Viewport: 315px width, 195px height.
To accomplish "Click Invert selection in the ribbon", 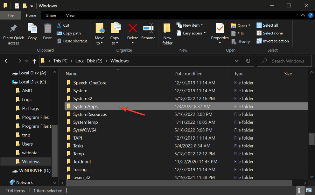I will pyautogui.click(x=273, y=41).
